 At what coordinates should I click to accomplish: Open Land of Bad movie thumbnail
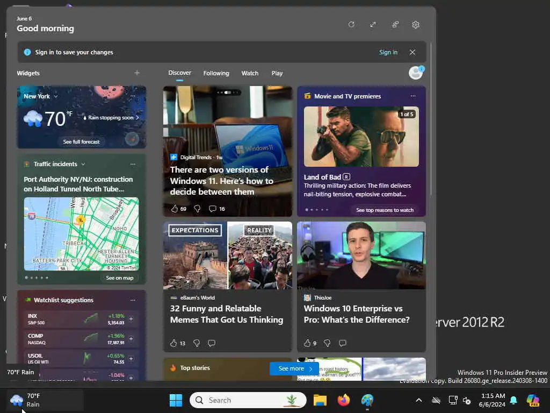pos(361,137)
